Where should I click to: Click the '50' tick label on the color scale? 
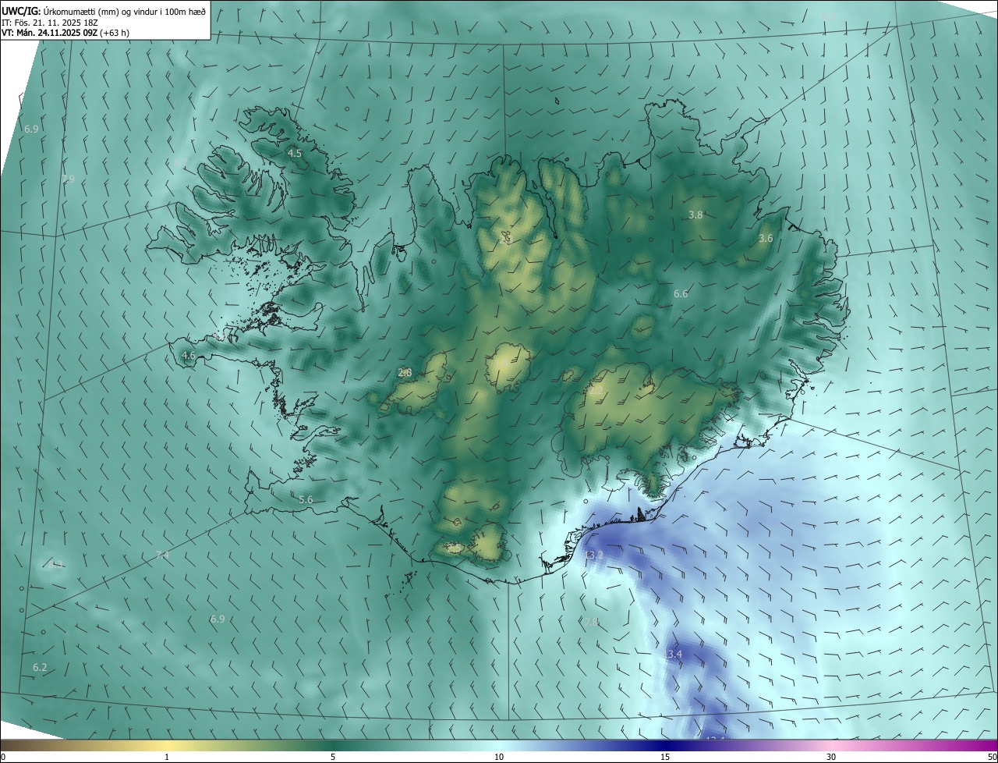[x=992, y=757]
